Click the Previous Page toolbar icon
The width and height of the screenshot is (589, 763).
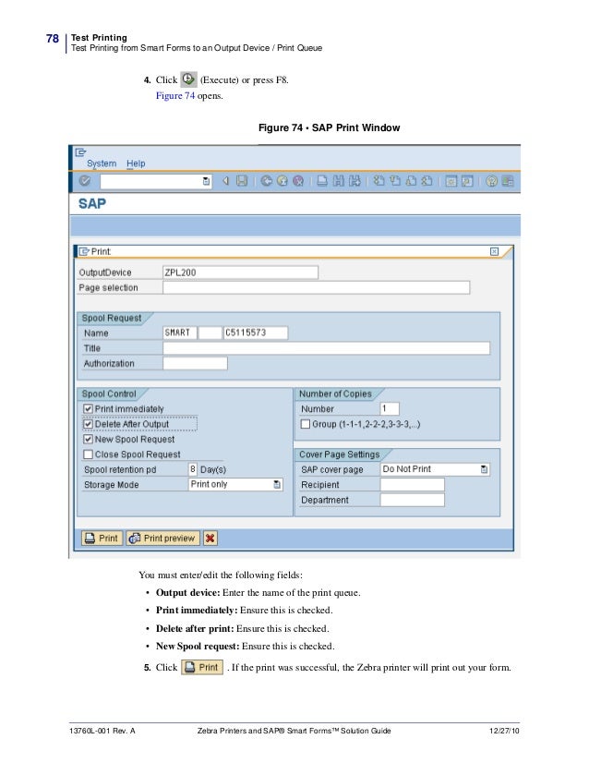[x=395, y=181]
